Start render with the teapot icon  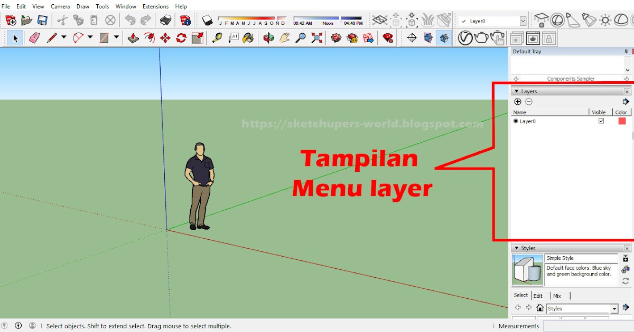click(x=481, y=38)
